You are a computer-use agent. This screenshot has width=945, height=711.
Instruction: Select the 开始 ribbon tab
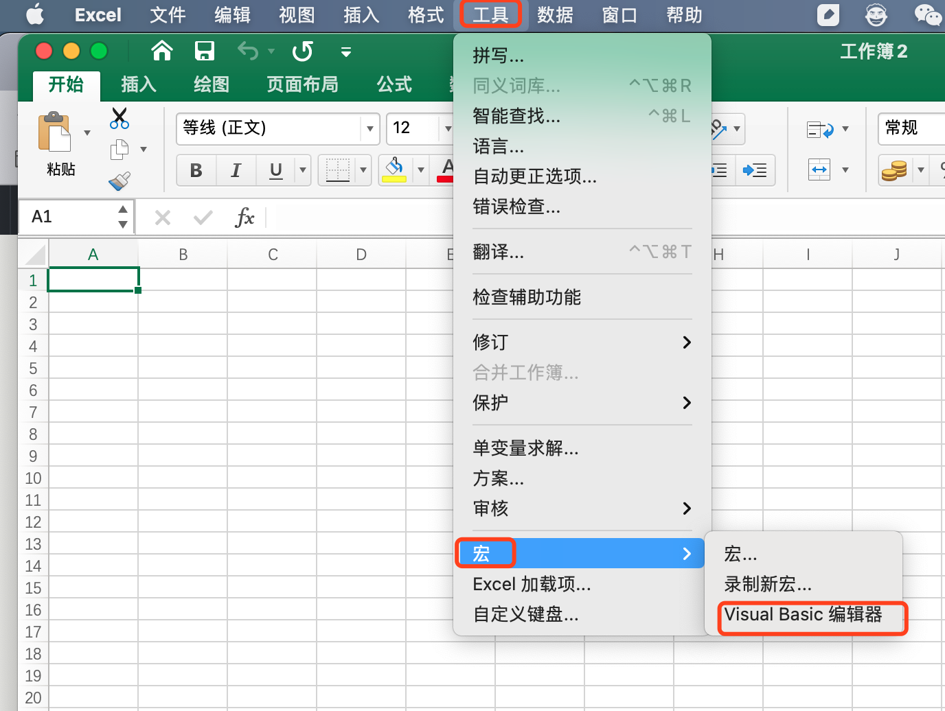(x=66, y=84)
